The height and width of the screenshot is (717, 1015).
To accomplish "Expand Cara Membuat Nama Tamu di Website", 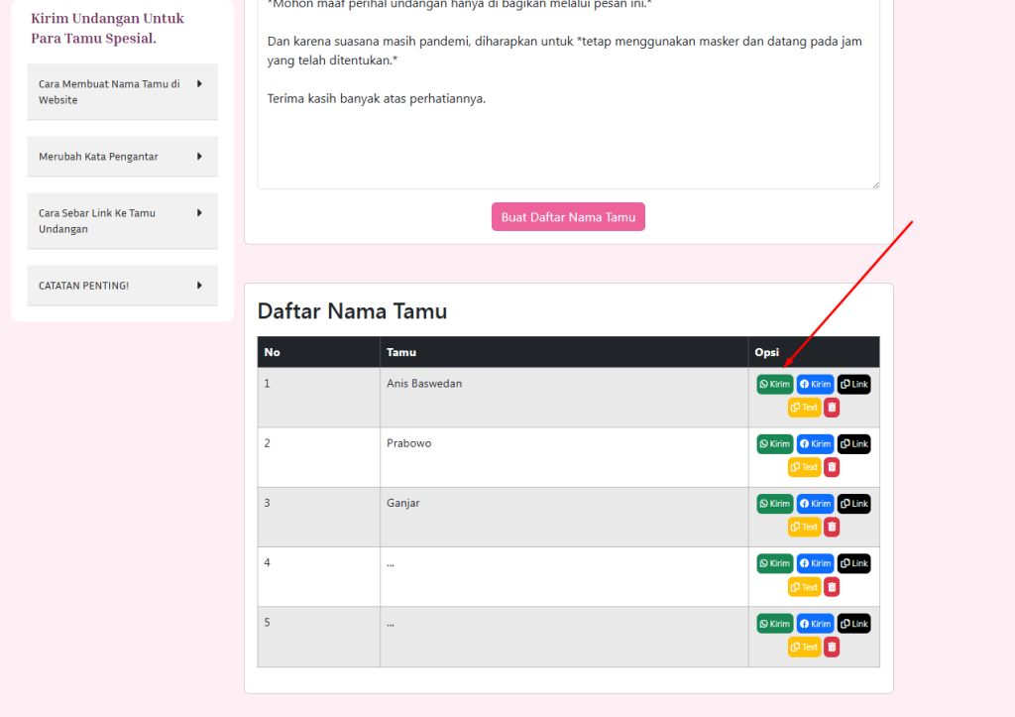I will click(x=122, y=92).
